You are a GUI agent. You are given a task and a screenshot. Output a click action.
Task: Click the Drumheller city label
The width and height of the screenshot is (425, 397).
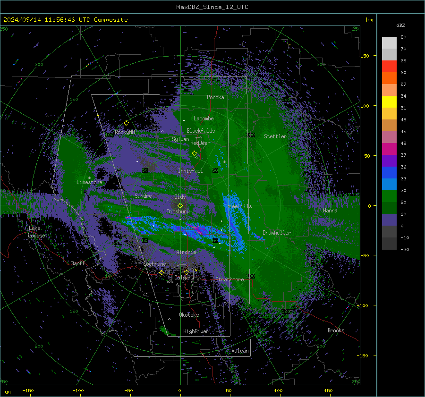pos(277,233)
